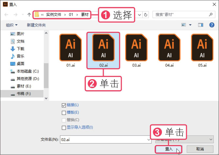Click the help question mark icon
Screen dimensions: 219x155
click(211, 25)
